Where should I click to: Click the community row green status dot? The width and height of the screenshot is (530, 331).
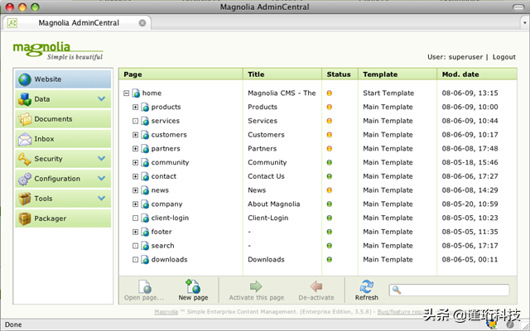click(330, 162)
